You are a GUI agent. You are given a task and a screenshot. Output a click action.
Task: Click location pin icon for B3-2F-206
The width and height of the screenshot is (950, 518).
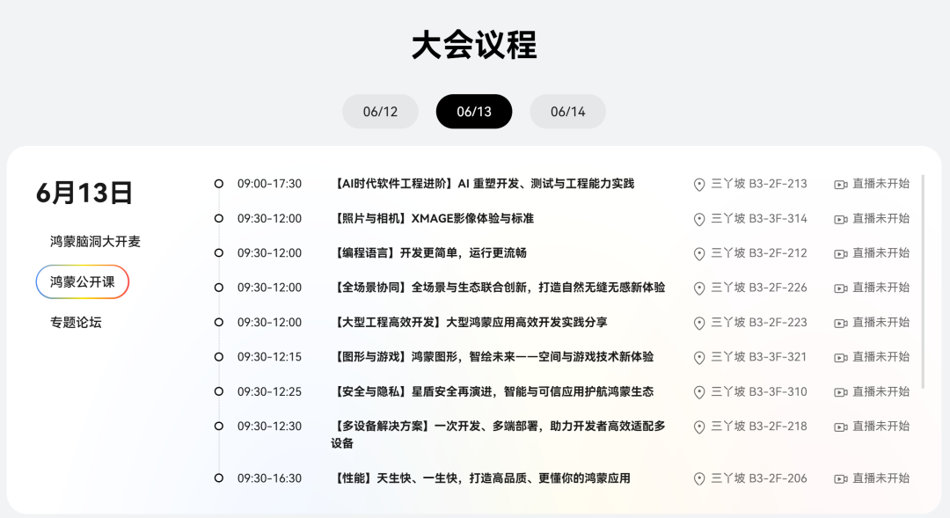(x=699, y=479)
